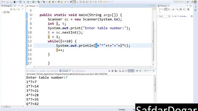Screen dimensions: 198x111
Task: Expand the Test project tree node
Action: pos(2,12)
